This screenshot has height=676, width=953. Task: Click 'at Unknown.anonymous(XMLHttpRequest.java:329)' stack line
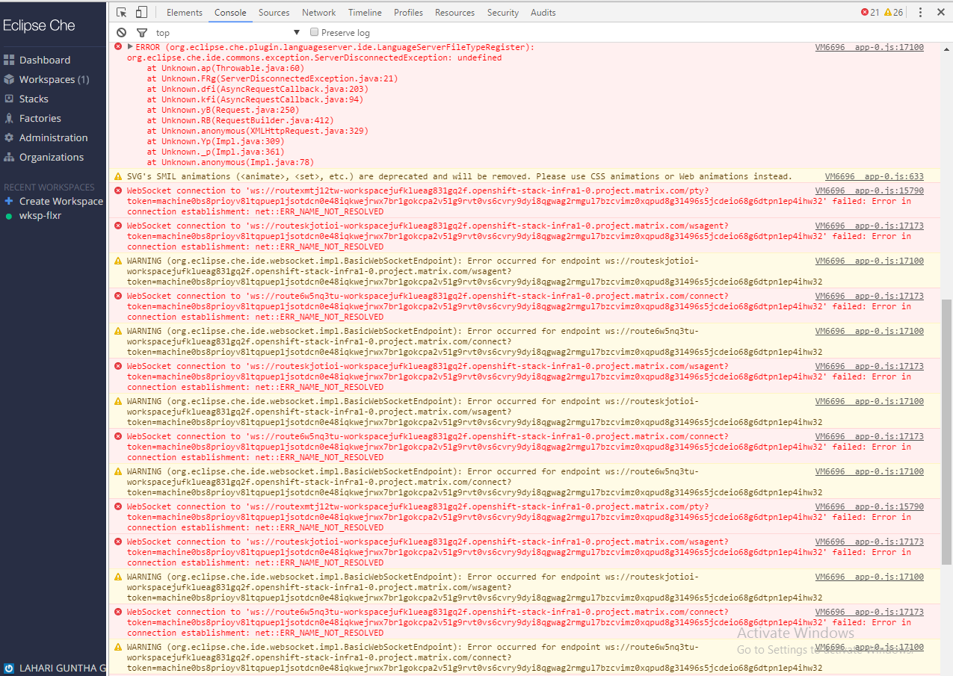pyautogui.click(x=258, y=131)
